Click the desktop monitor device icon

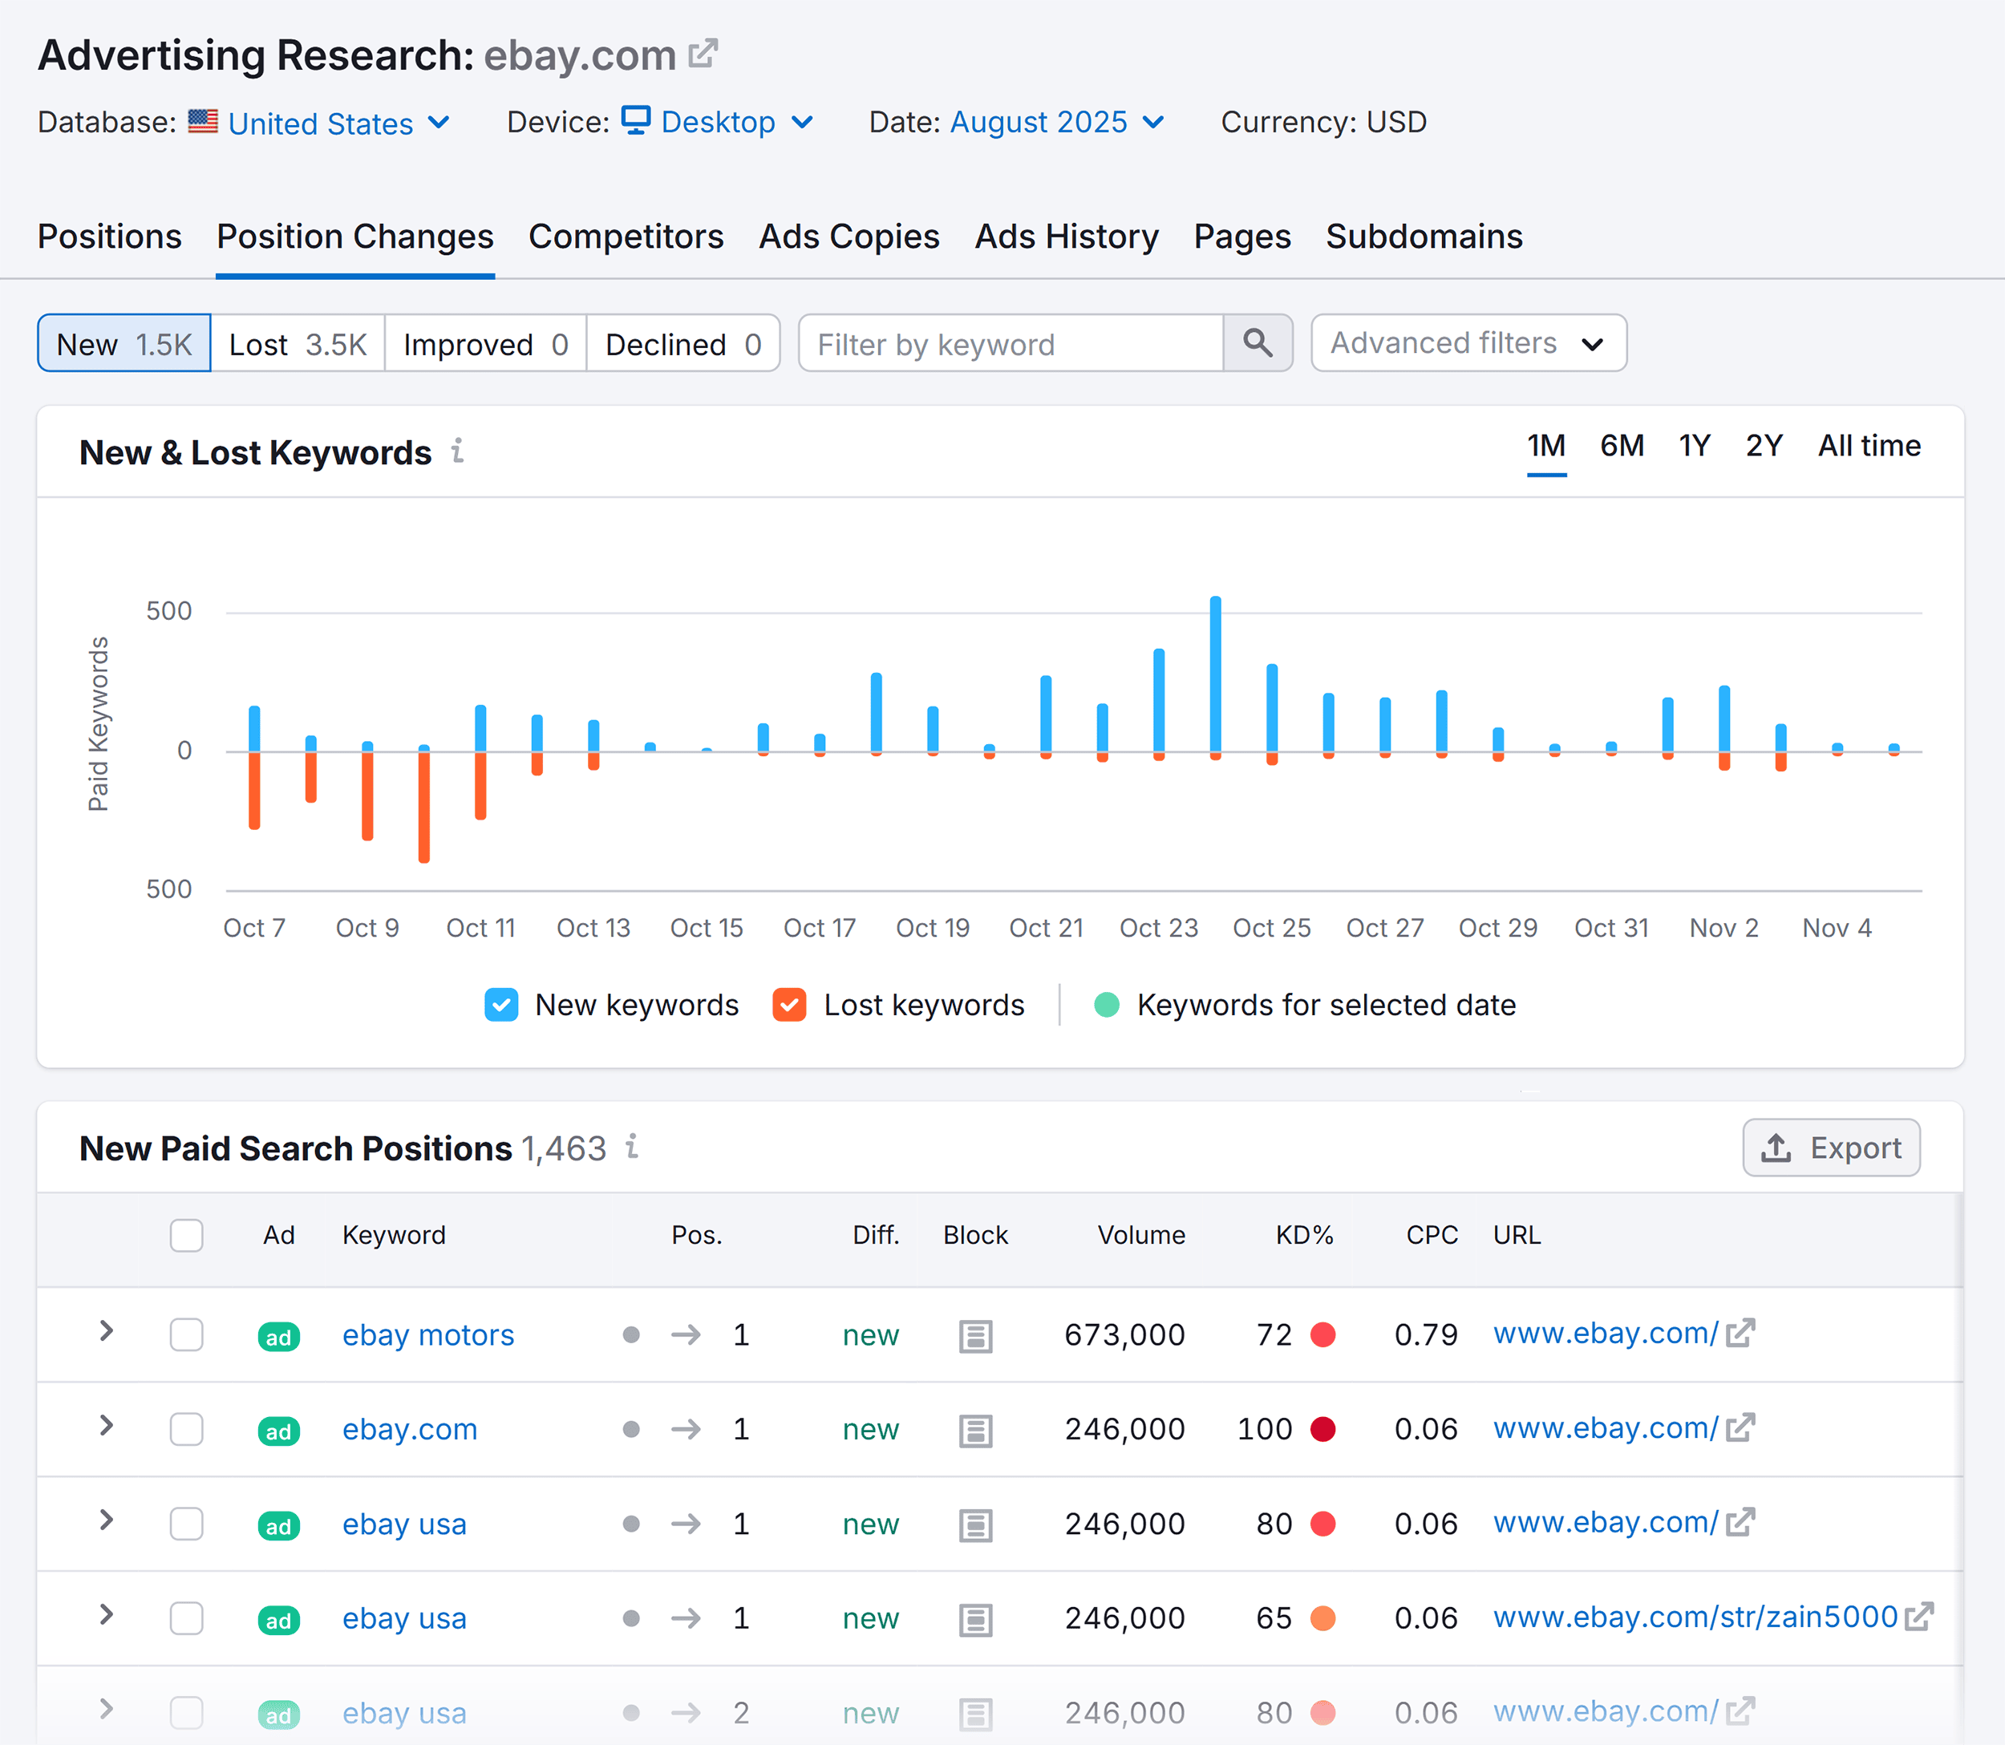635,121
